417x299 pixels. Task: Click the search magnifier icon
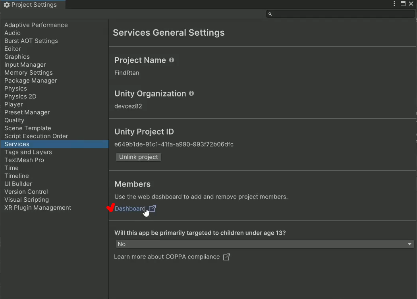[270, 14]
